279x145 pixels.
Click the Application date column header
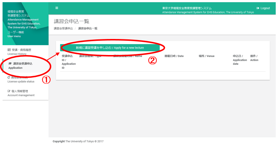(x=240, y=60)
